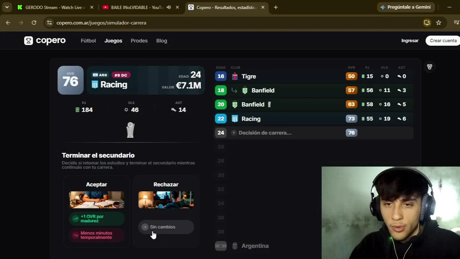Click the Pregúntale a Gemini button

pyautogui.click(x=406, y=7)
